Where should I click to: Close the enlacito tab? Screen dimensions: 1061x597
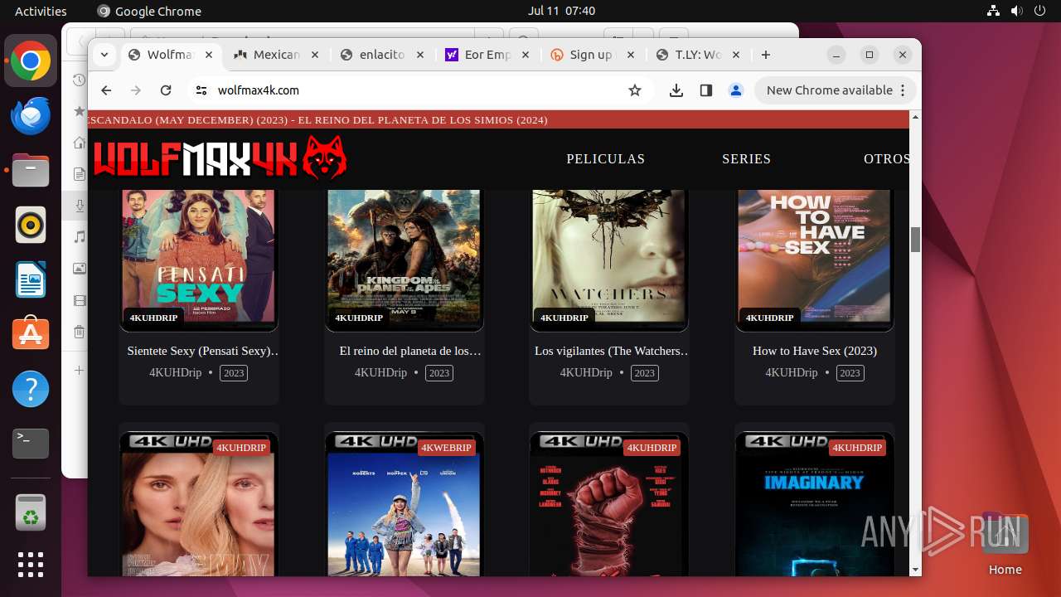[x=420, y=55]
